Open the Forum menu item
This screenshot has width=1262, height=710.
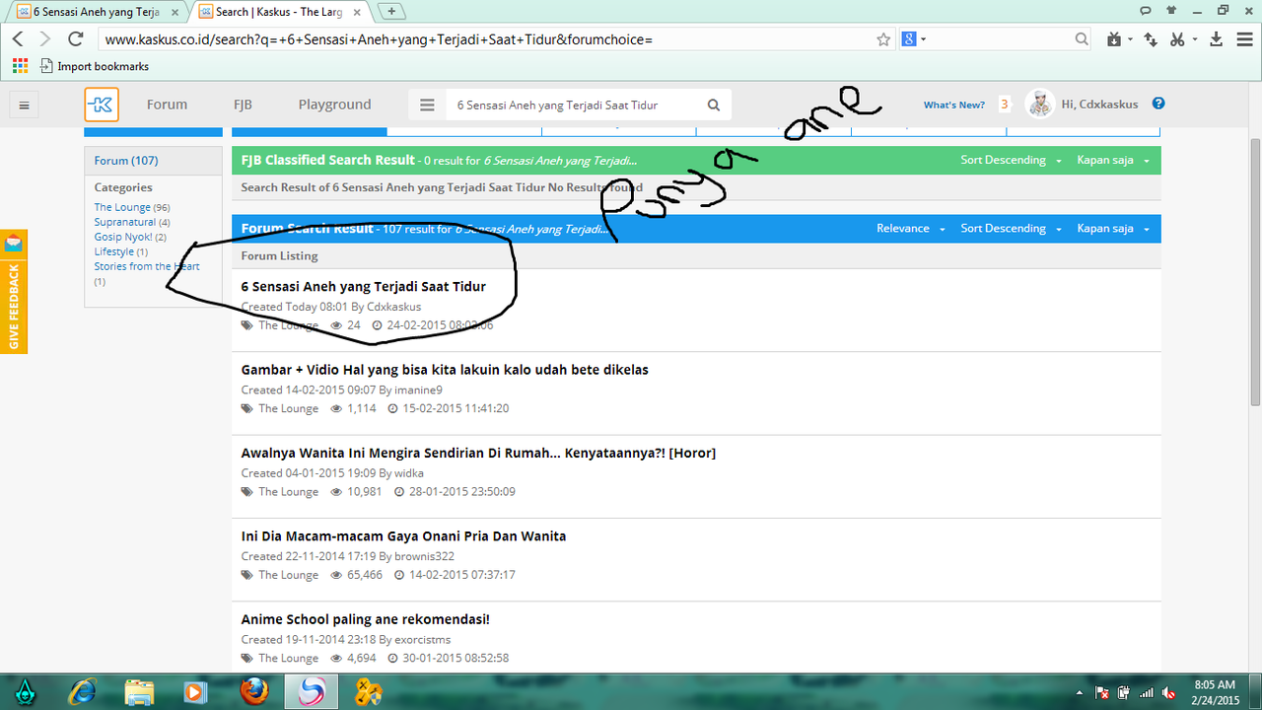pos(167,105)
